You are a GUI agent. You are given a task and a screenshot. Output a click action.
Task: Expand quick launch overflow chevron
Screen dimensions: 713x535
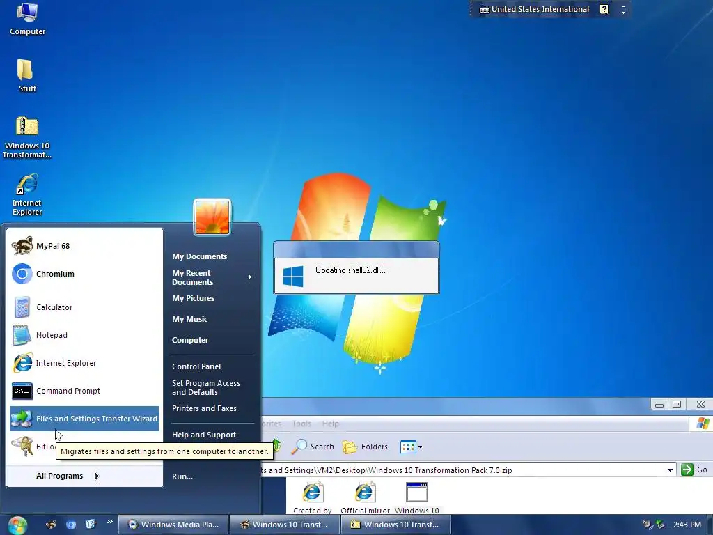coord(109,522)
